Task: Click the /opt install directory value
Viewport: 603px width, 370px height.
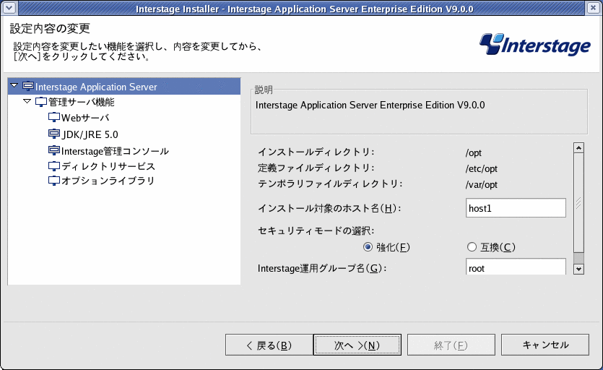Action: 474,153
